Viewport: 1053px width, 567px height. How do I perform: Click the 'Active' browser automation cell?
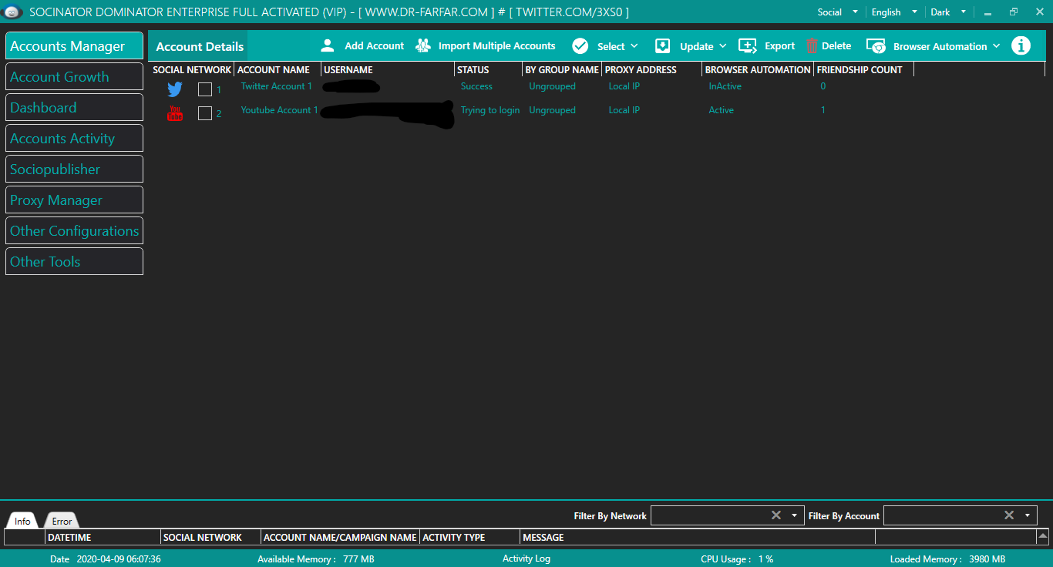point(722,110)
